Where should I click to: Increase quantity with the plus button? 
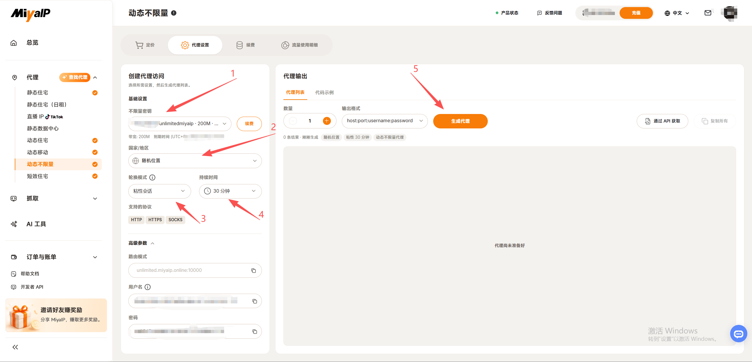327,121
